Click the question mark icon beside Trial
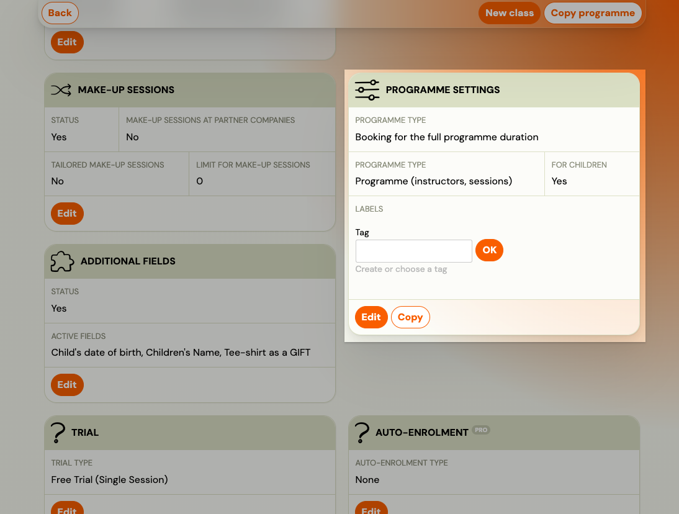 pos(58,433)
